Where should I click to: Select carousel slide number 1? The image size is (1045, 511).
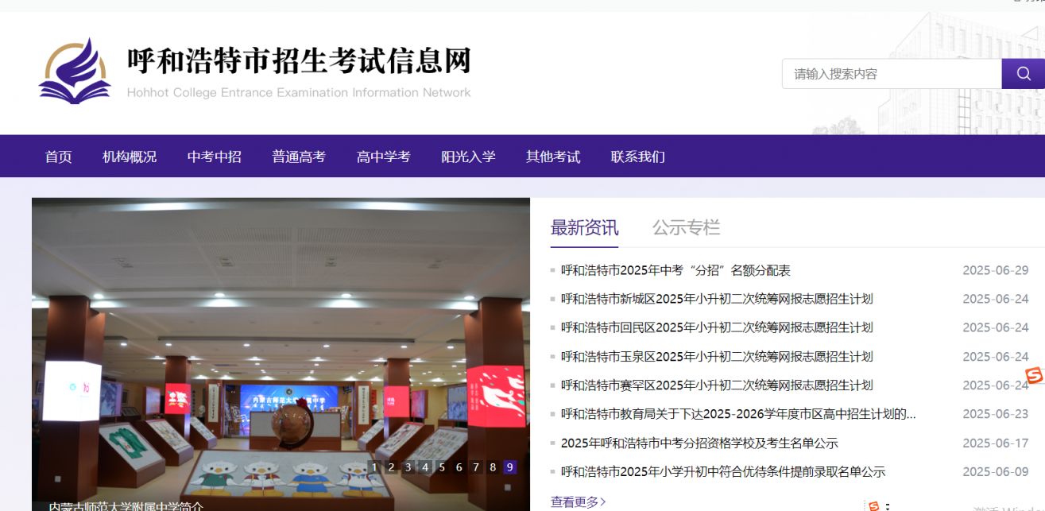coord(374,467)
